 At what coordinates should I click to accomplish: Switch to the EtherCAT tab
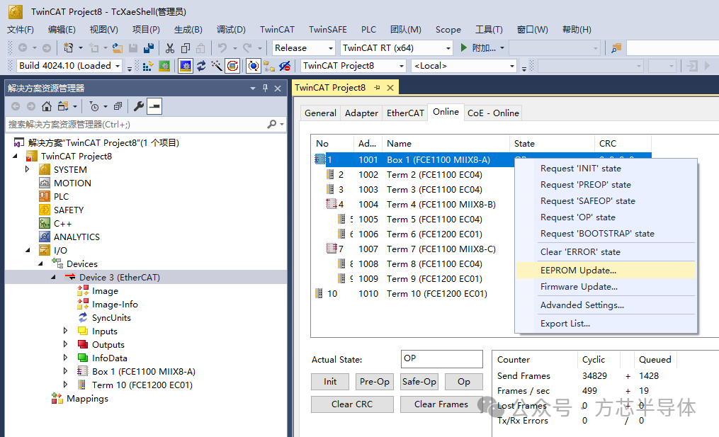tap(405, 113)
